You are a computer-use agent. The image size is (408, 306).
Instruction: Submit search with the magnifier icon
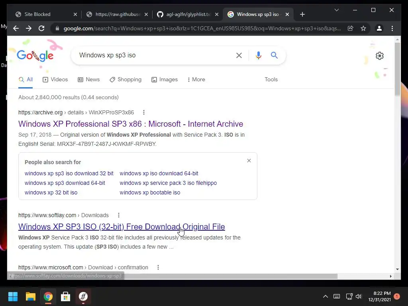click(274, 55)
